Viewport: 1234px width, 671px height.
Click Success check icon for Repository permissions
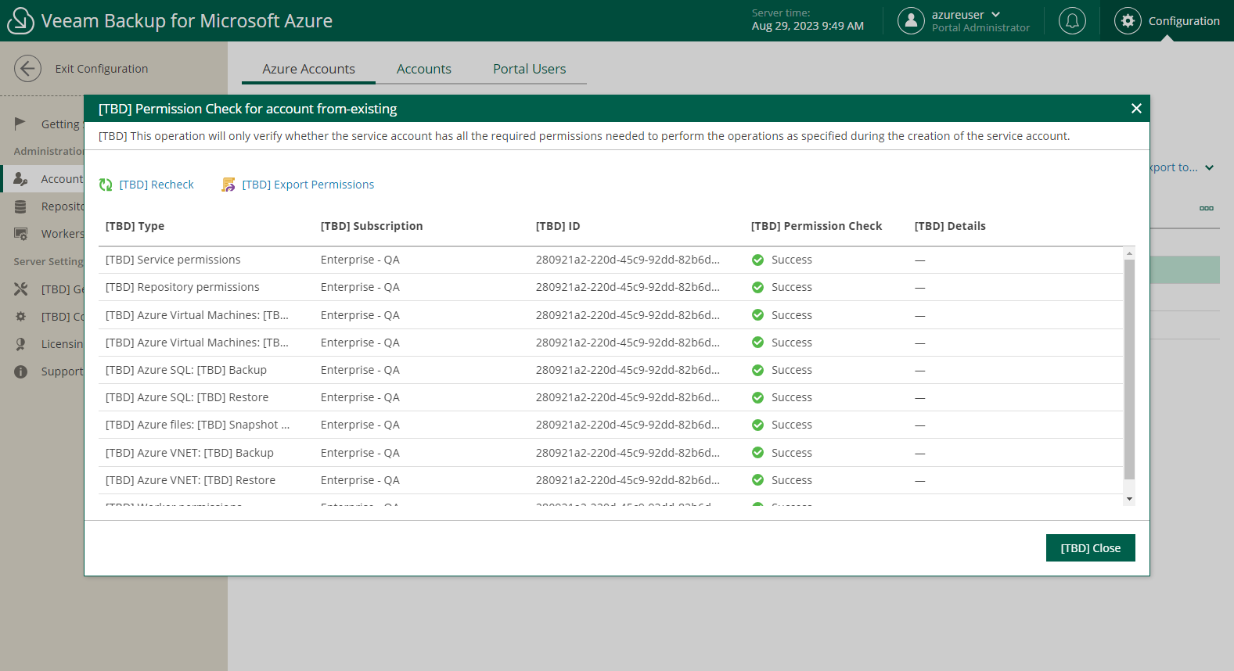757,287
